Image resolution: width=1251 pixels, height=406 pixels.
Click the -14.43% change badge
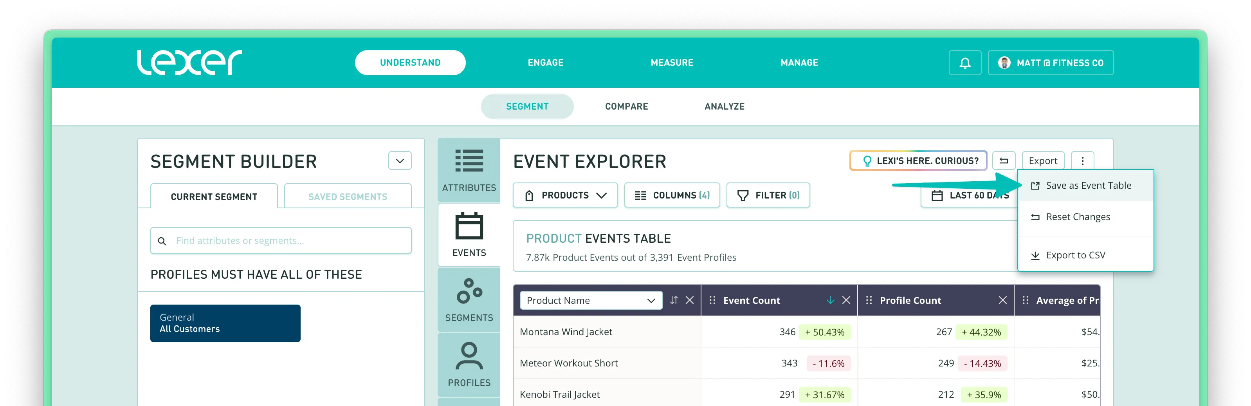982,364
